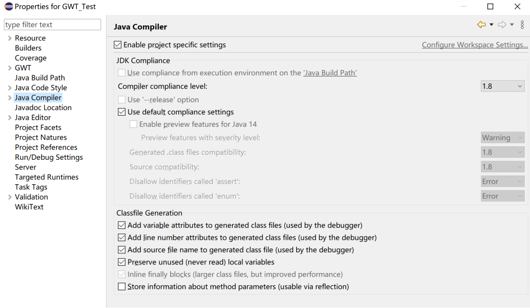Screen dimensions: 530x308
Task: Click the Eclipse icon in title bar
Action: coord(8,7)
